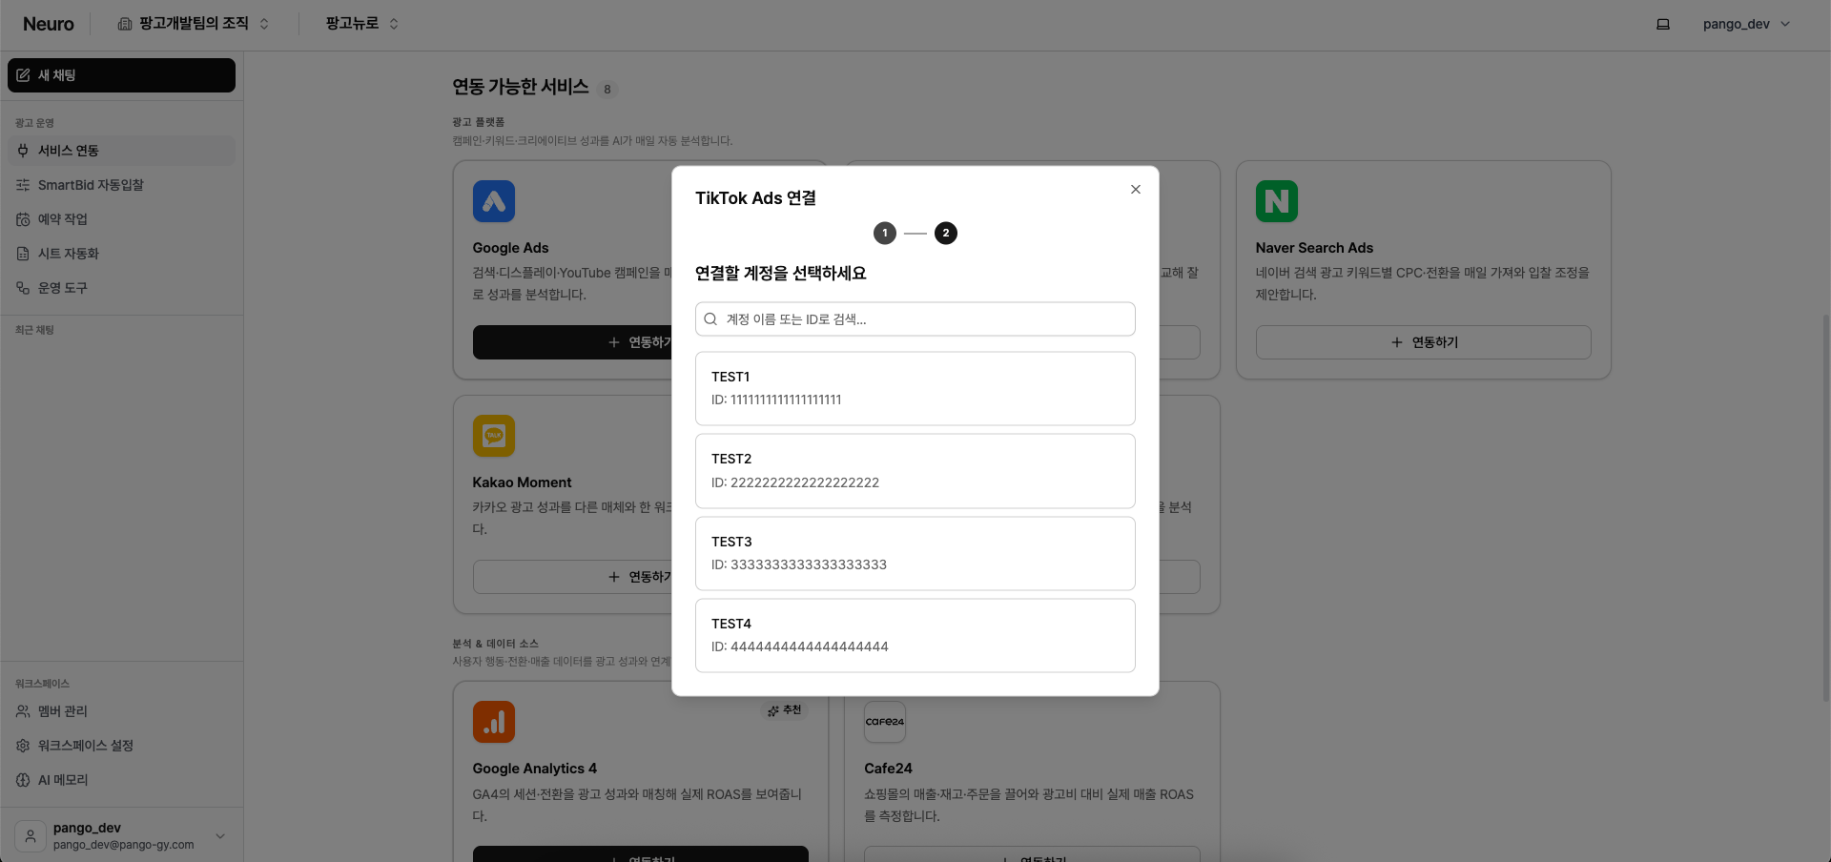Screen dimensions: 1831x862
Task: Open 멤버 관리 in workspace section
Action: pos(121,711)
